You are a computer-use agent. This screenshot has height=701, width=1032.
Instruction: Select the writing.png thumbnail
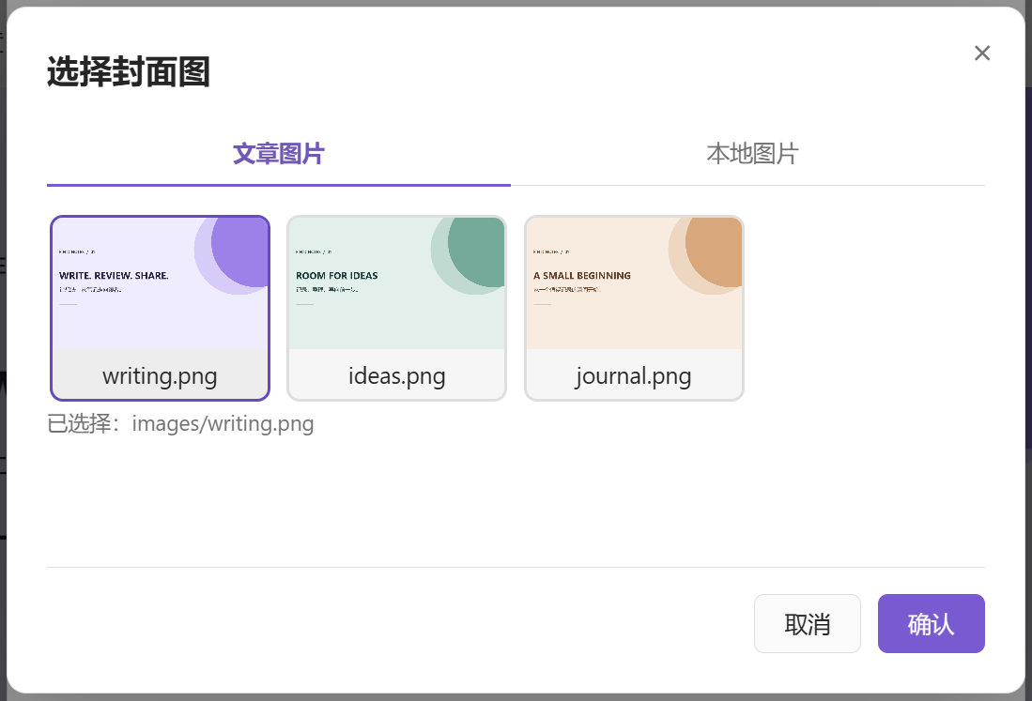tap(160, 308)
